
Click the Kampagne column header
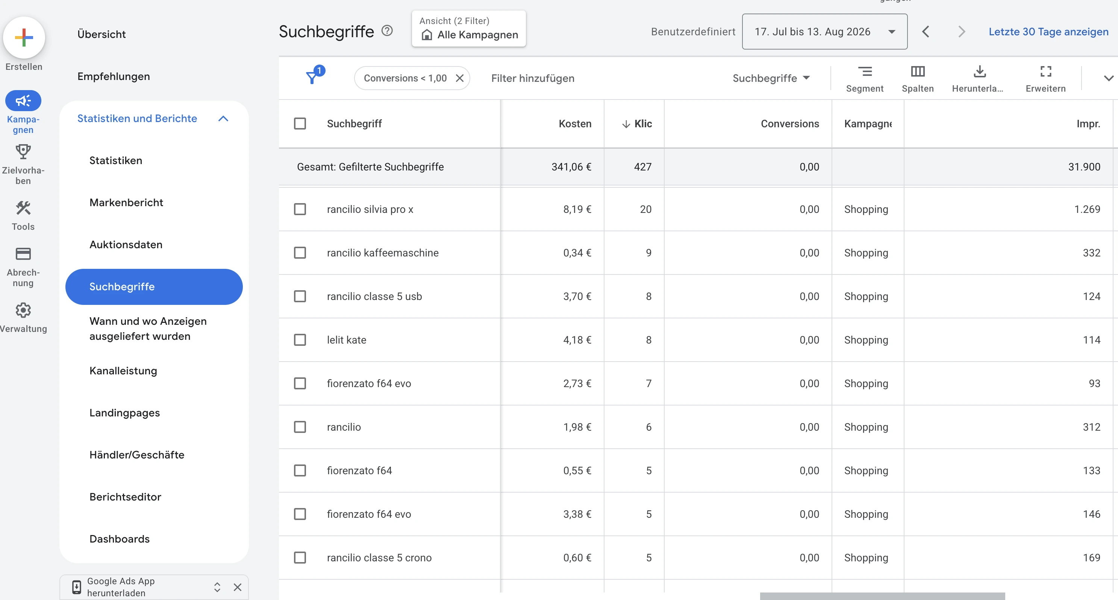coord(868,124)
